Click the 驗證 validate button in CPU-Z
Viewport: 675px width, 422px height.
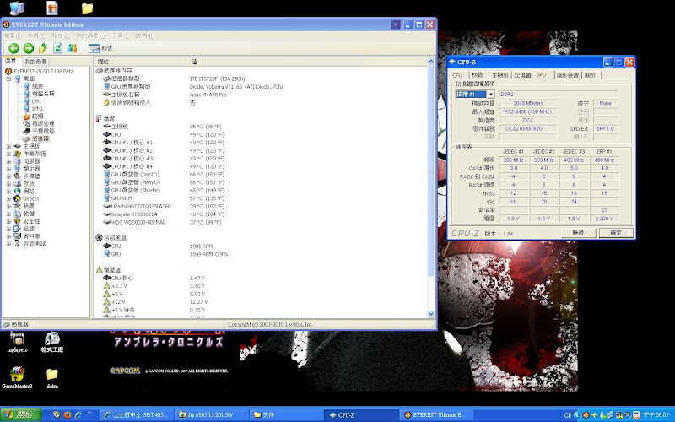point(578,233)
